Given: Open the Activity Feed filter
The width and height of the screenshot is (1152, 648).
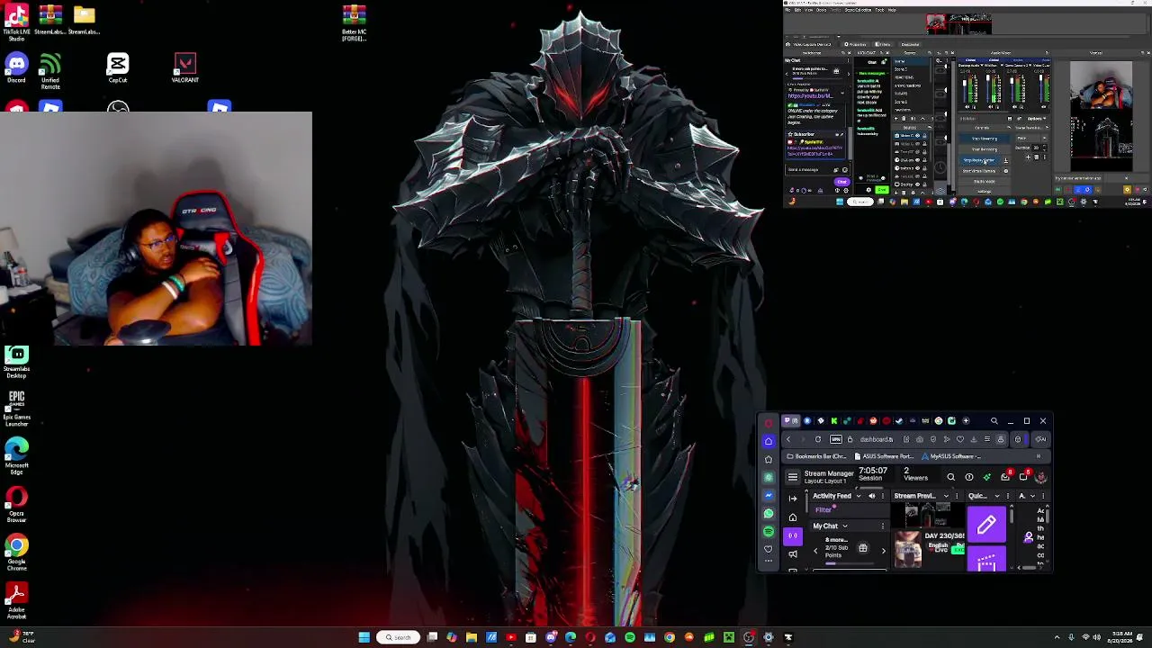Looking at the screenshot, I should 824,510.
